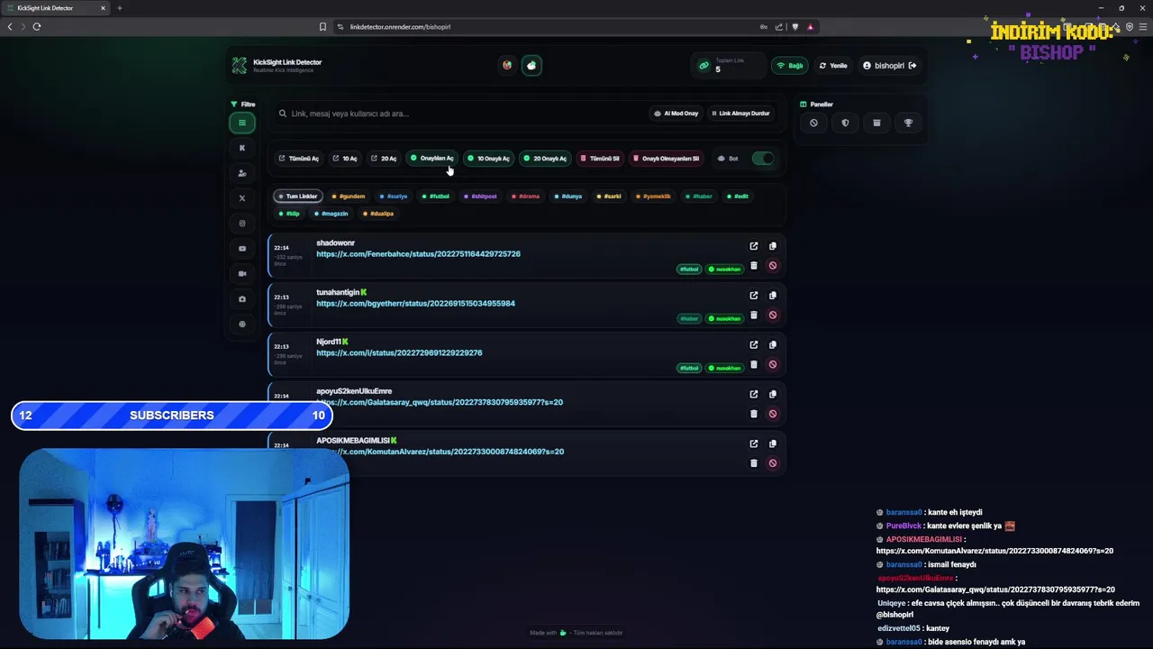Filter by photo camera icon

pos(241,299)
